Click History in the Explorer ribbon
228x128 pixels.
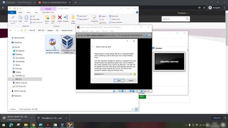[x=103, y=23]
